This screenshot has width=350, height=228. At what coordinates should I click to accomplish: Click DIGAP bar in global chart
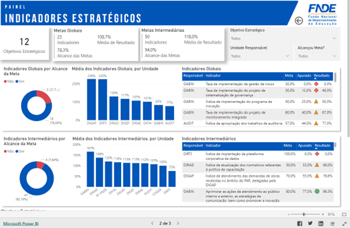click(92, 99)
